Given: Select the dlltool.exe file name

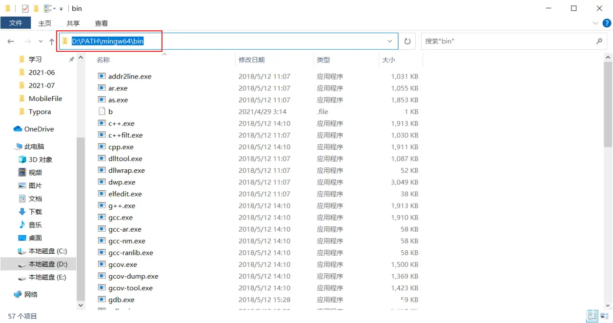Looking at the screenshot, I should point(125,159).
